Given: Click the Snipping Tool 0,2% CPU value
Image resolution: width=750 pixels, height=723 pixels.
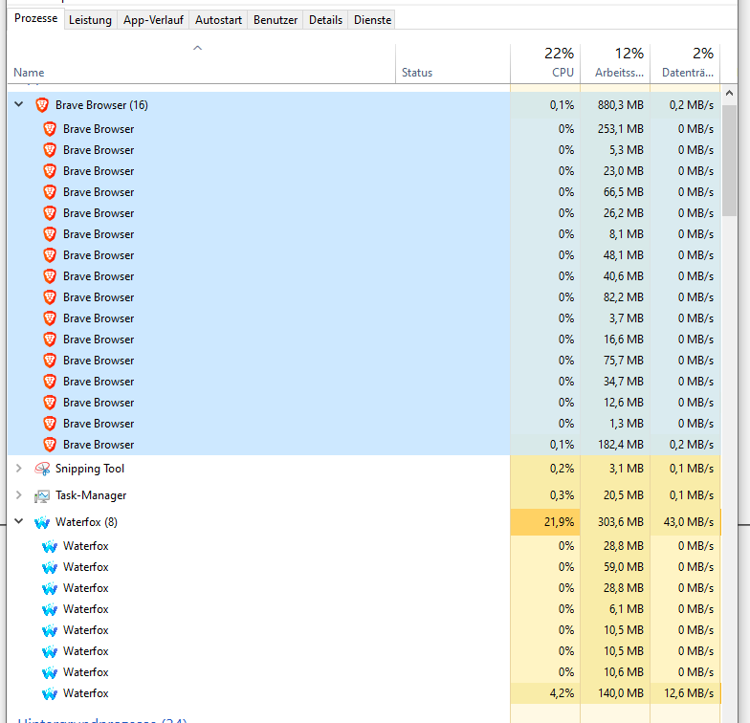Looking at the screenshot, I should coord(562,469).
